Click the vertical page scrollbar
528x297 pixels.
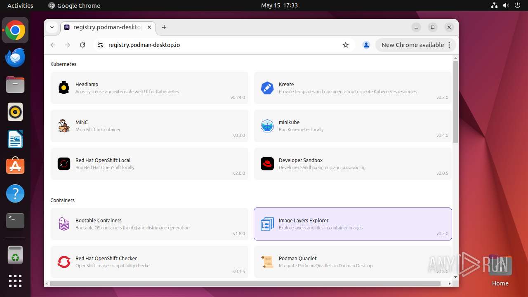click(455, 102)
